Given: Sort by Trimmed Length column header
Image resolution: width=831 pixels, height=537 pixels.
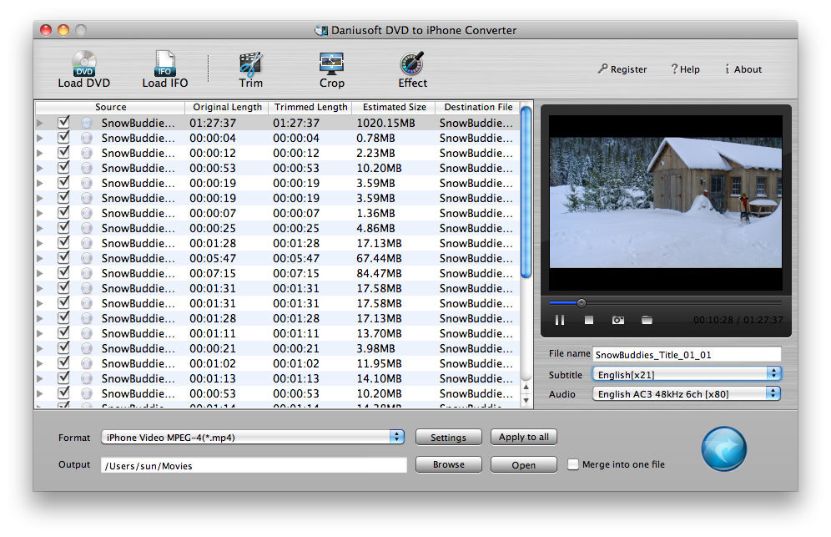Looking at the screenshot, I should tap(310, 107).
